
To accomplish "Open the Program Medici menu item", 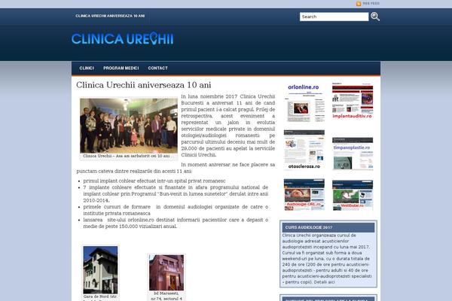I will 121,68.
